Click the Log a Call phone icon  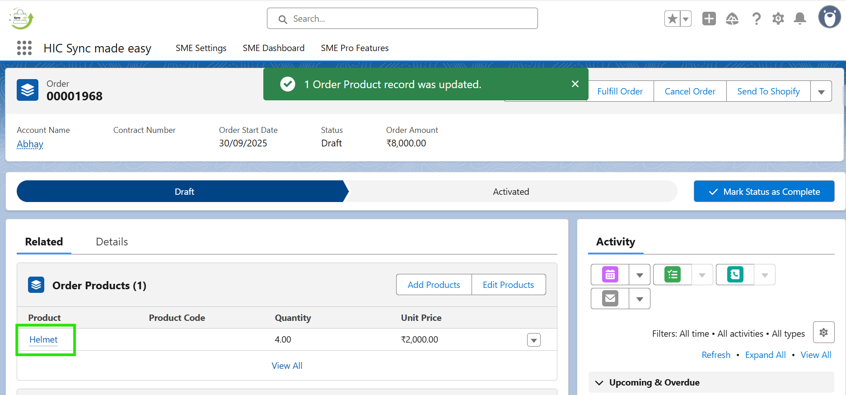point(735,275)
